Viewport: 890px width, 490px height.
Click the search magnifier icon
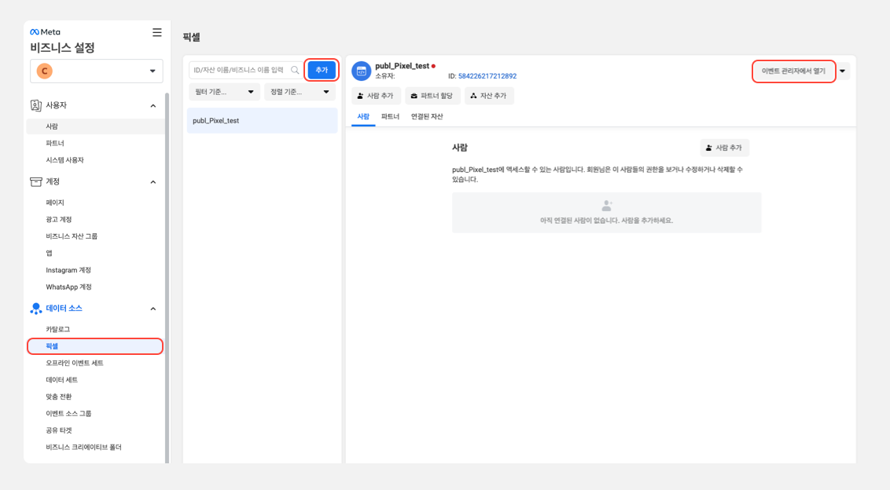coord(296,71)
